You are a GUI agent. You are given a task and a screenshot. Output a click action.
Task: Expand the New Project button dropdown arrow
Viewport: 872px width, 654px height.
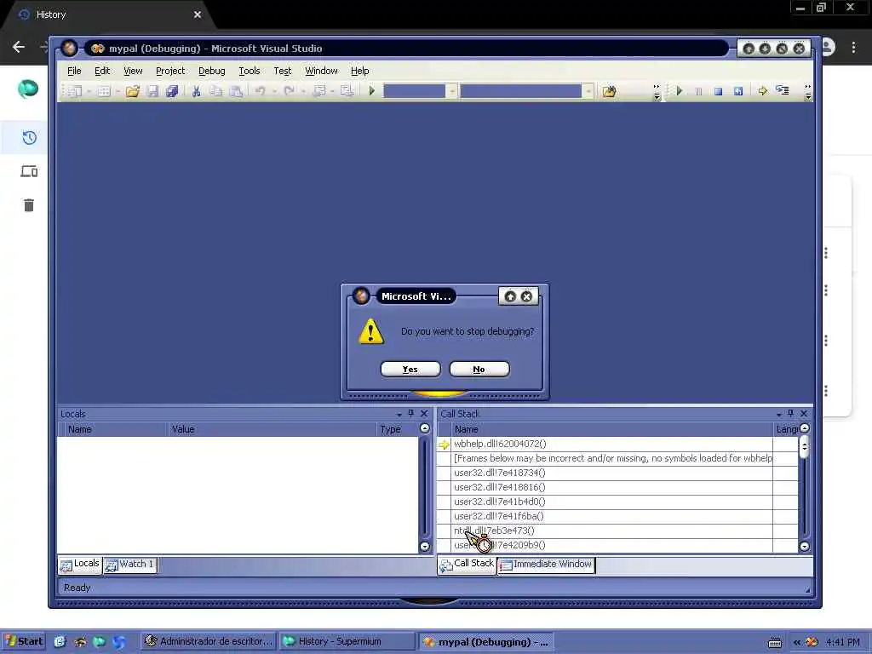(x=89, y=91)
